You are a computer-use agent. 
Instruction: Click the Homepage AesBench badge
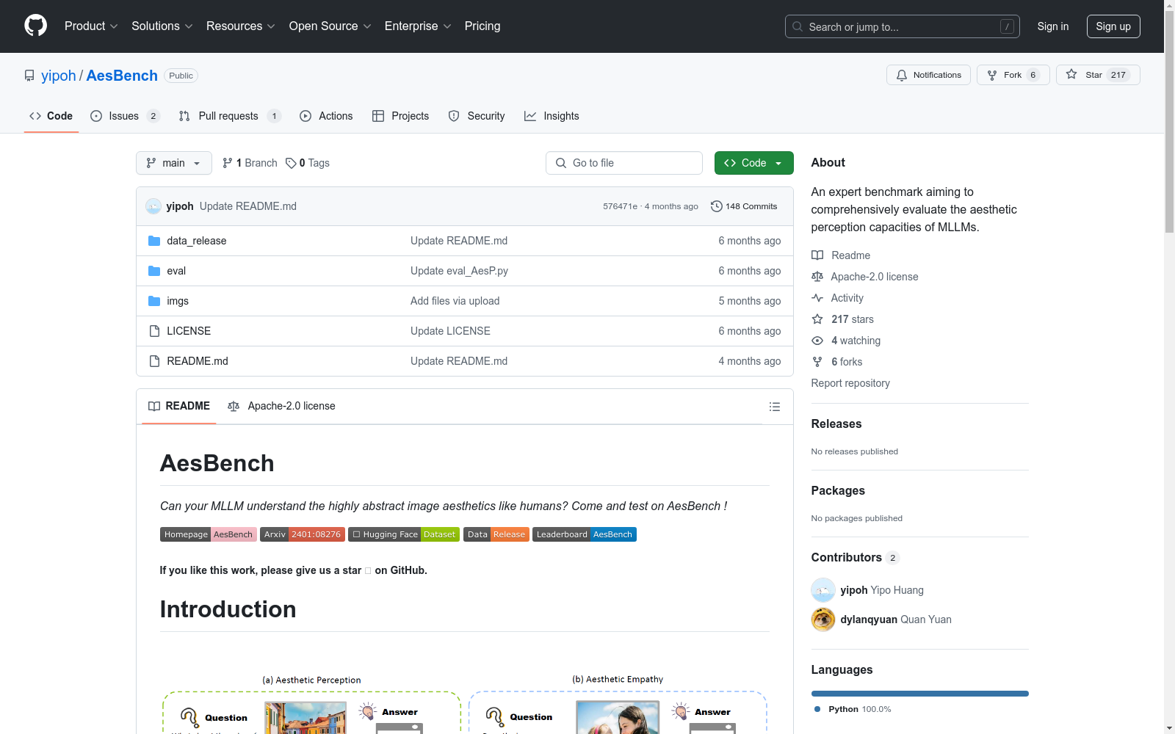coord(209,534)
